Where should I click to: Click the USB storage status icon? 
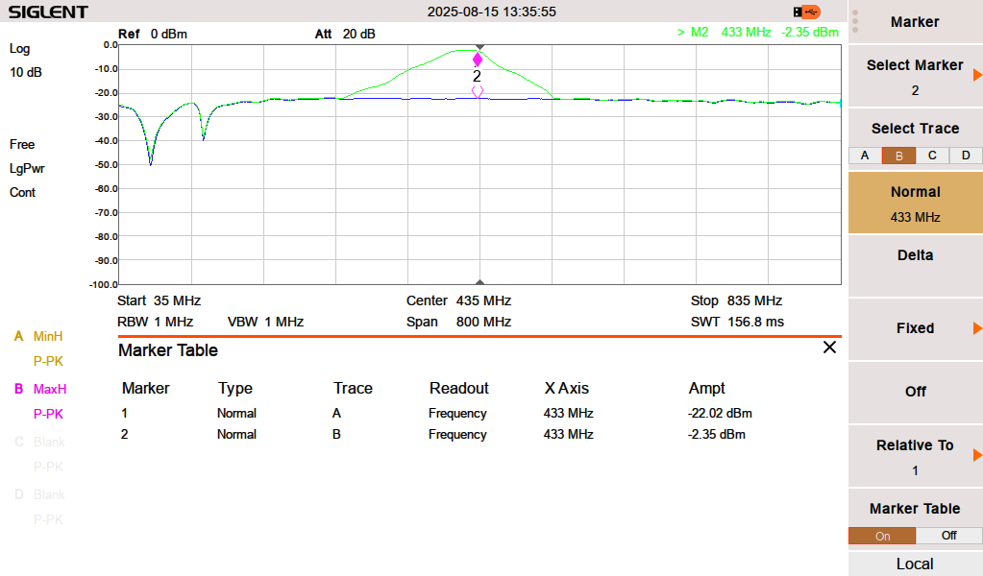(806, 12)
